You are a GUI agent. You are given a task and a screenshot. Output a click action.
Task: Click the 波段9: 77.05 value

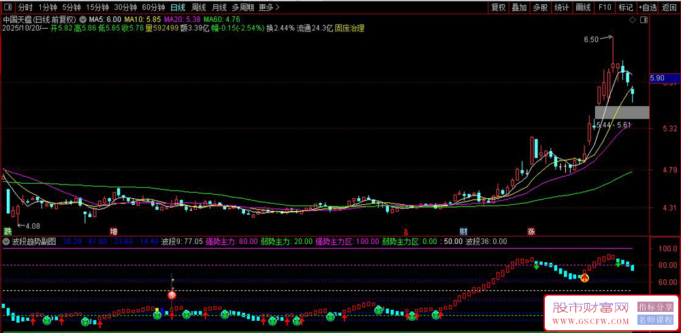tap(182, 241)
